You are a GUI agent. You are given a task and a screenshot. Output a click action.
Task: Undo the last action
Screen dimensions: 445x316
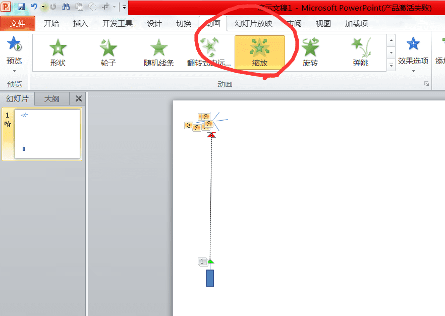(x=34, y=7)
